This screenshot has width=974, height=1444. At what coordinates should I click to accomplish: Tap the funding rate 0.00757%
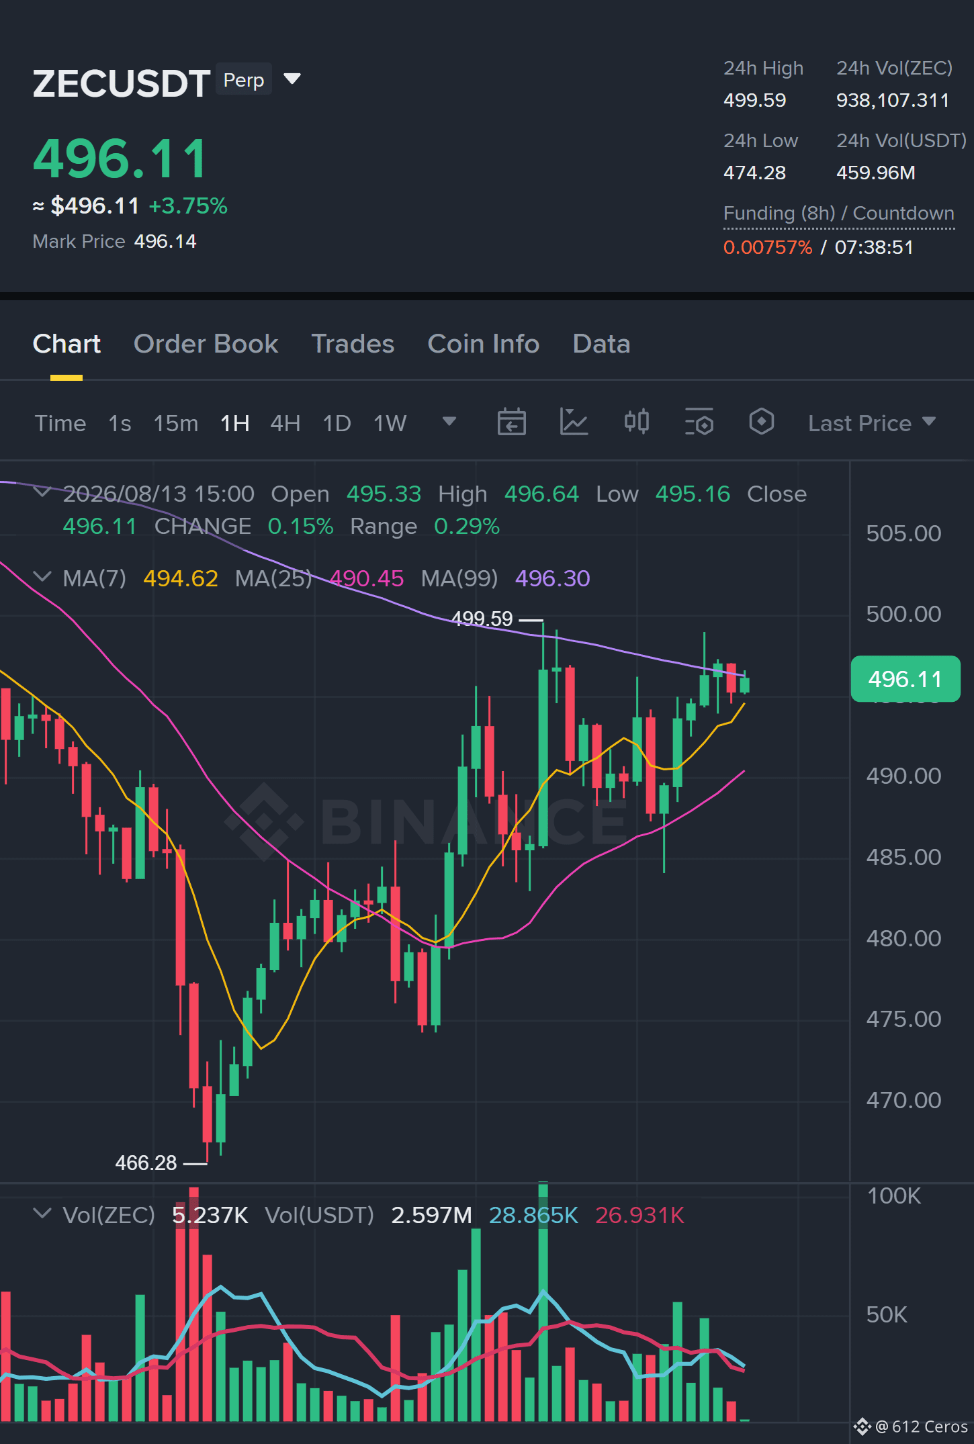coord(768,248)
